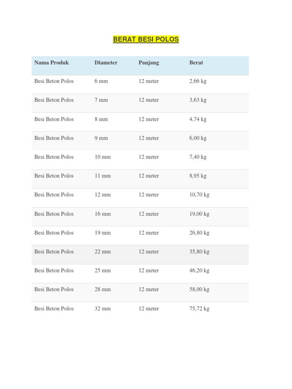Select the 9 mm row product name
This screenshot has width=292, height=389.
(x=54, y=138)
